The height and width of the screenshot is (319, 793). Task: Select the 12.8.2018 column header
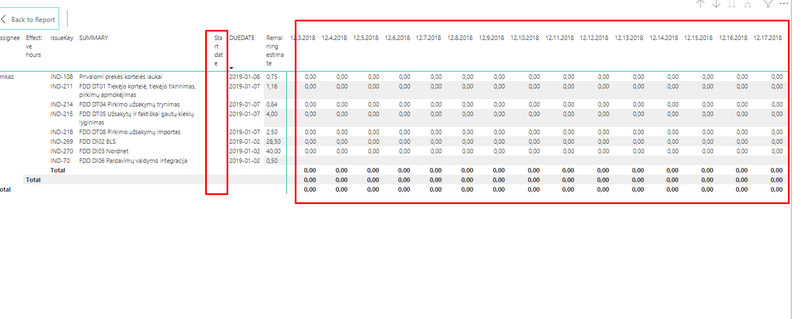(x=460, y=38)
